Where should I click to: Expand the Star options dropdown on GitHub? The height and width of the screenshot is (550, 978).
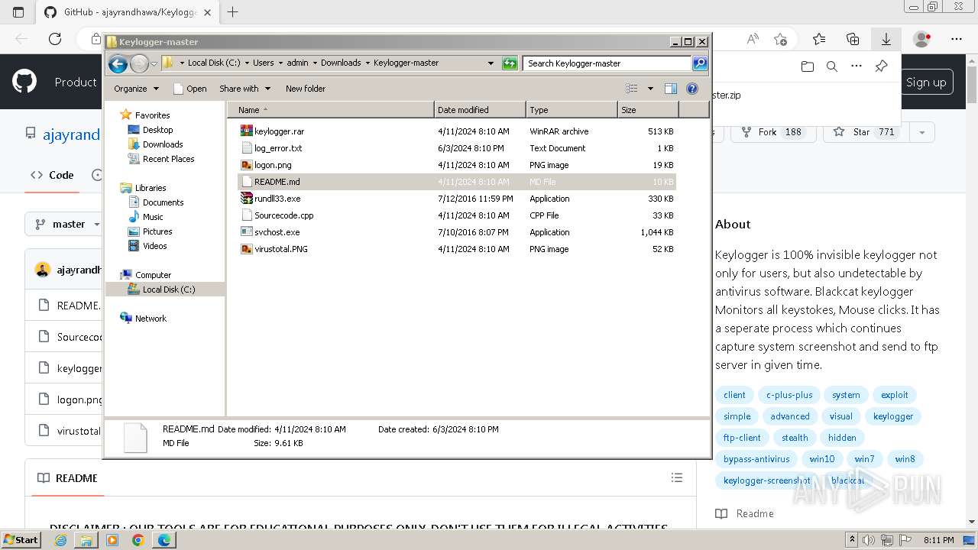coord(922,132)
